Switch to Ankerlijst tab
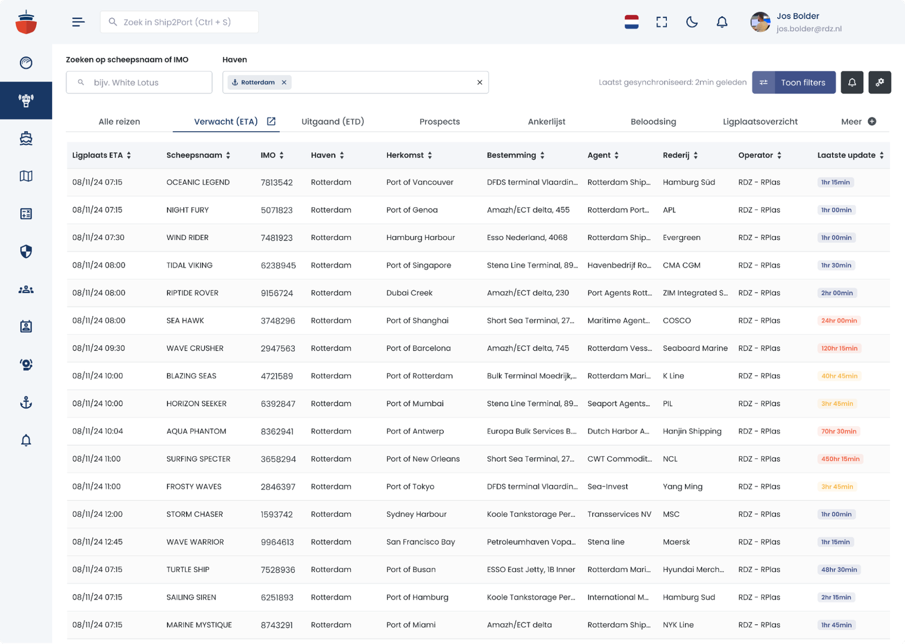Viewport: 905px width, 644px height. click(546, 122)
